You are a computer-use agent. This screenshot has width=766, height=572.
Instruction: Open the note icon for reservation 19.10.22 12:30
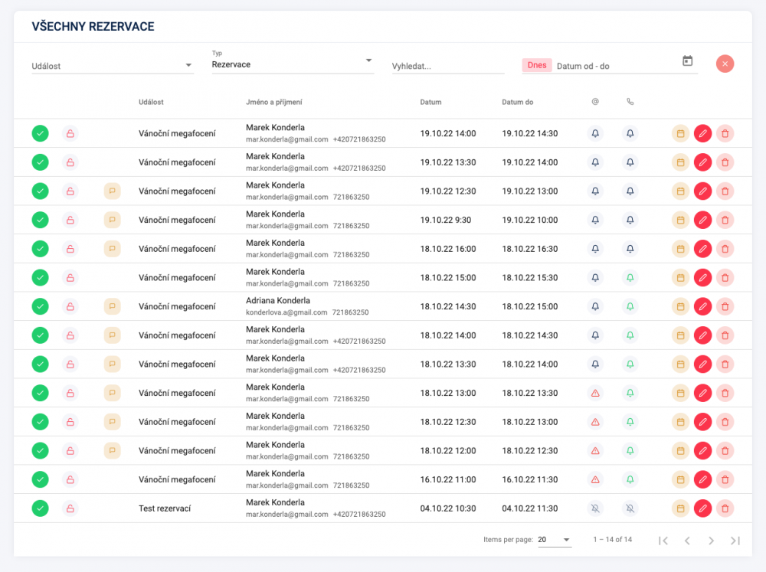113,191
